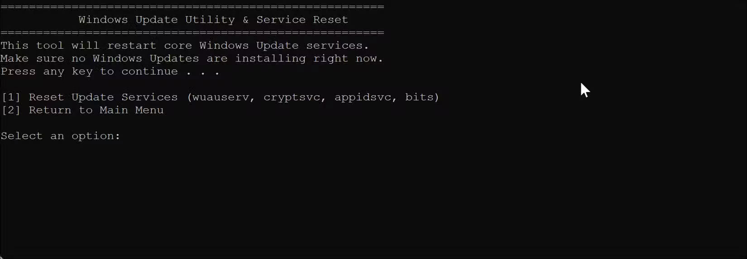Click the "Windows Update Utility & Service Reset" title
Viewport: 747px width, 259px height.
pos(213,20)
